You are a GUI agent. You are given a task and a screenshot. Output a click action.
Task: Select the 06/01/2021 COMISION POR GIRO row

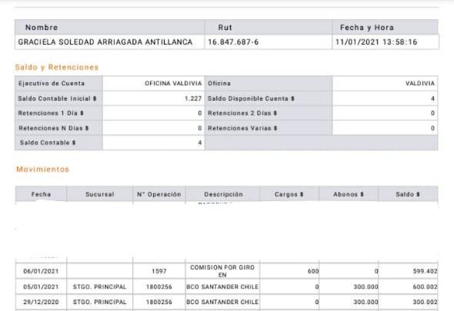point(226,271)
